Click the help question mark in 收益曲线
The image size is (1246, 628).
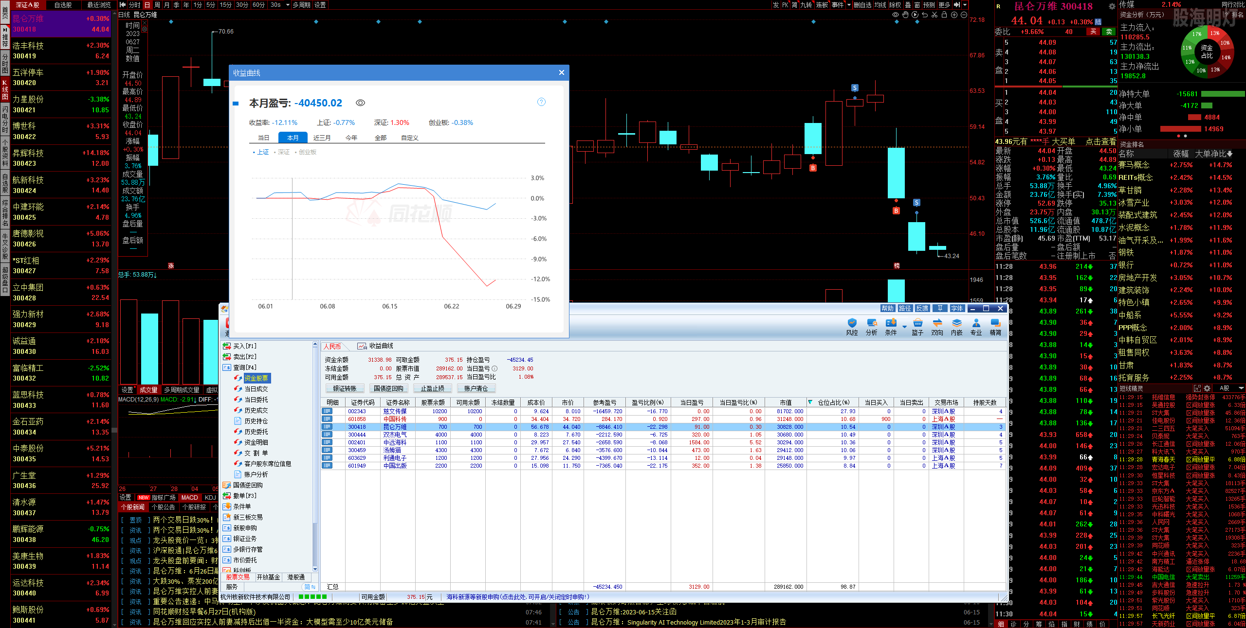click(x=541, y=102)
